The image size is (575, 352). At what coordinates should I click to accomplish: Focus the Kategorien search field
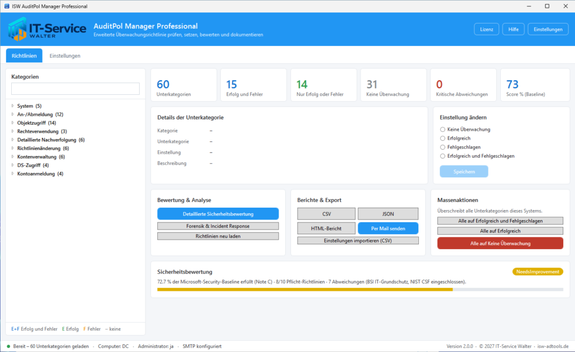(x=76, y=88)
